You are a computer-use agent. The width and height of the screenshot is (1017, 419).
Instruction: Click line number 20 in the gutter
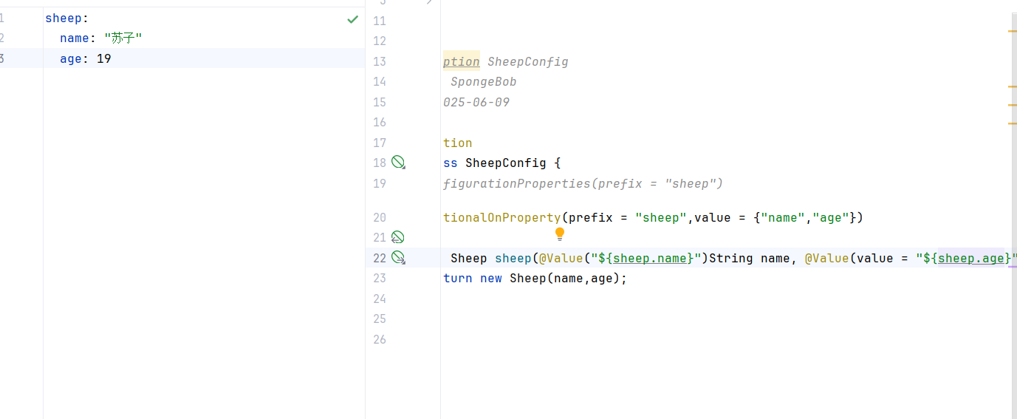[x=380, y=218]
